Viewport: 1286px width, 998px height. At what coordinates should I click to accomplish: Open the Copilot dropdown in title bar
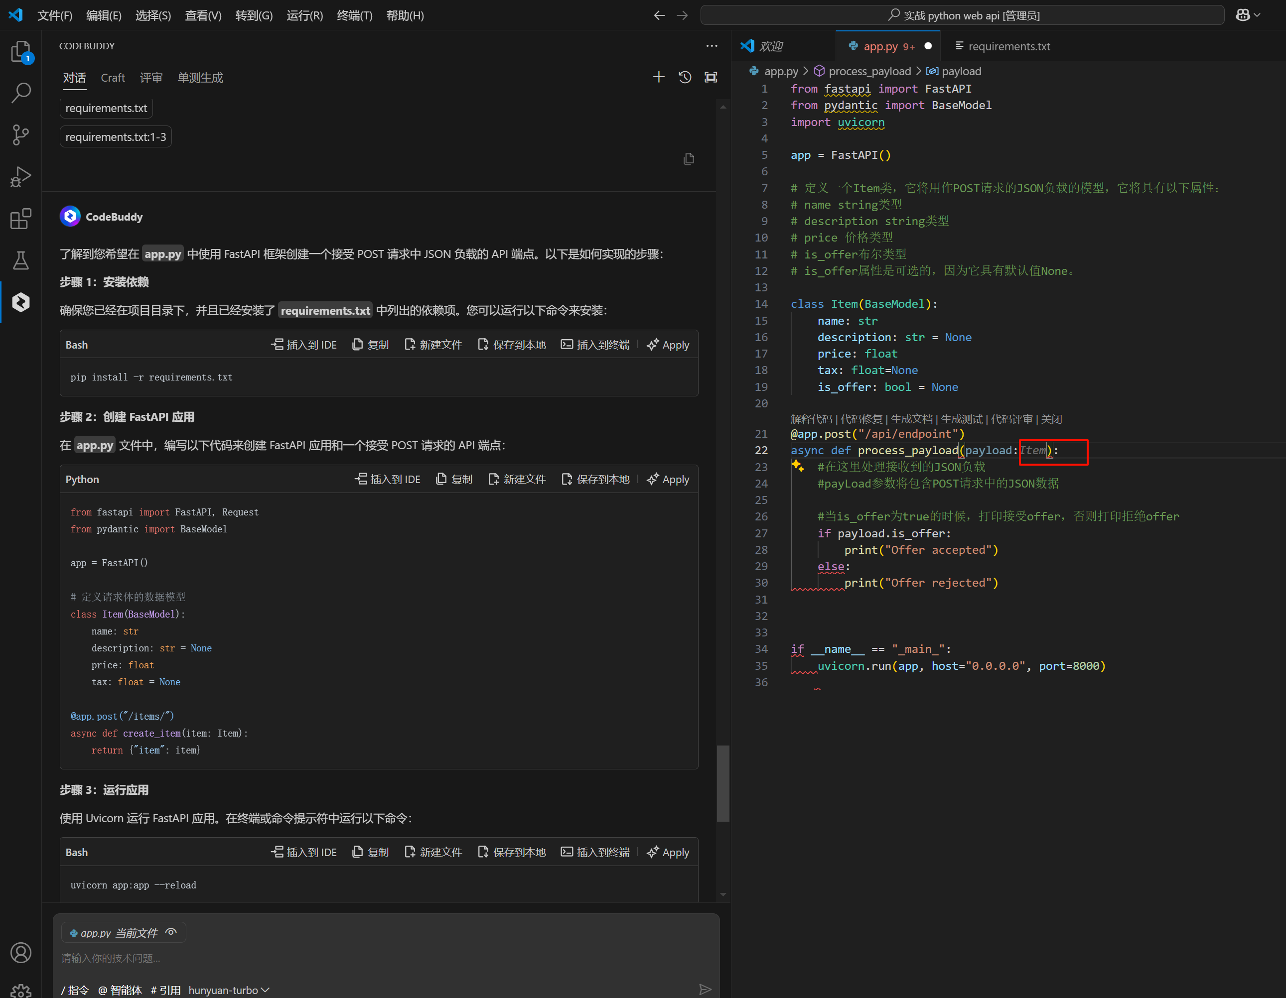click(x=1248, y=15)
